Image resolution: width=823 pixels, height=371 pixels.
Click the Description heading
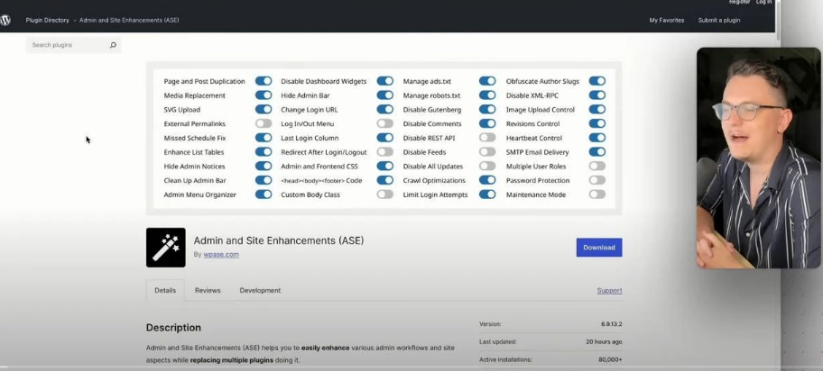(x=173, y=328)
